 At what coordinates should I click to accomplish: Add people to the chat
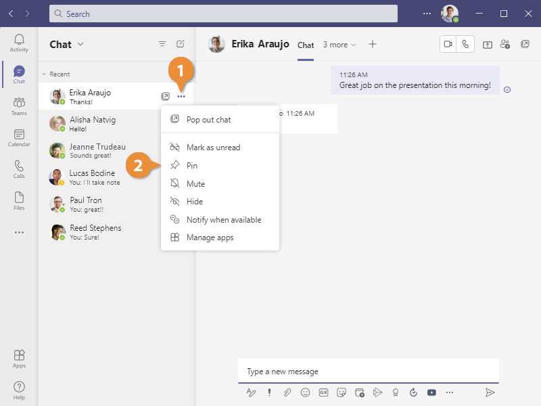505,44
